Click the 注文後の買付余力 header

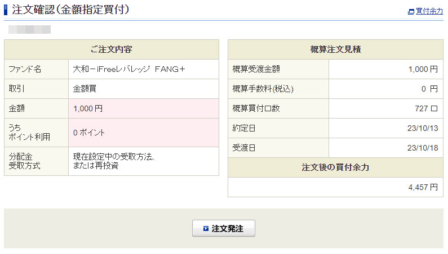click(335, 167)
